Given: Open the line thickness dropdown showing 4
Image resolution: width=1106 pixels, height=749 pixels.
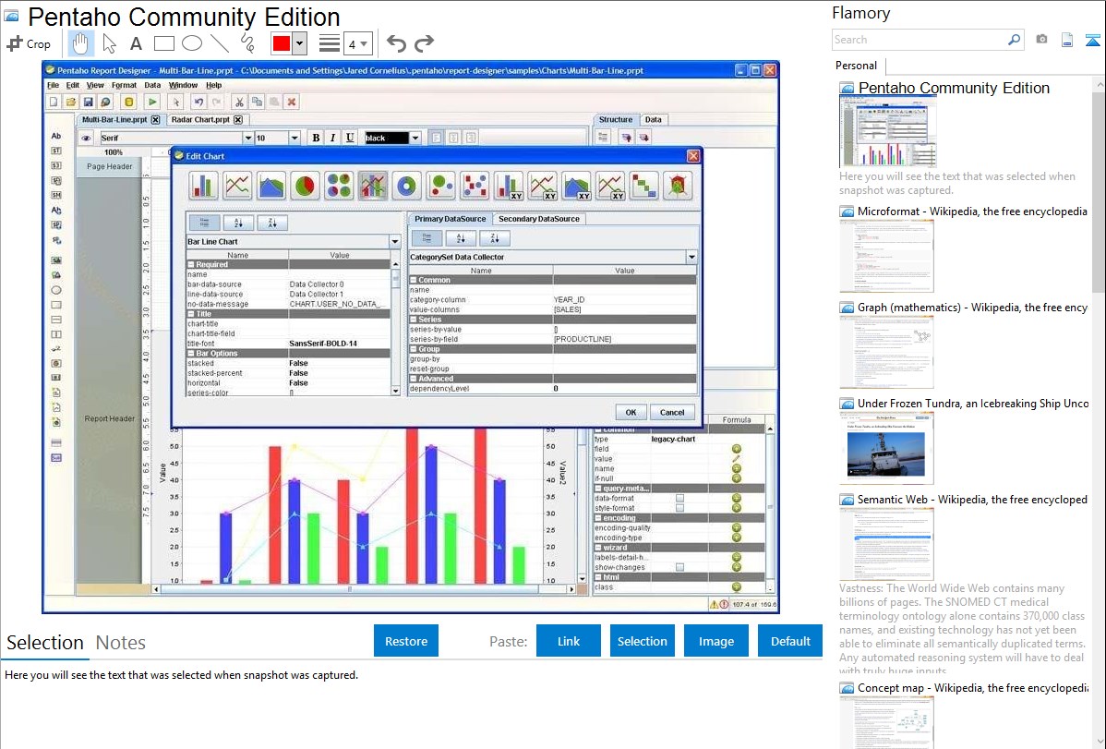Looking at the screenshot, I should coord(358,43).
